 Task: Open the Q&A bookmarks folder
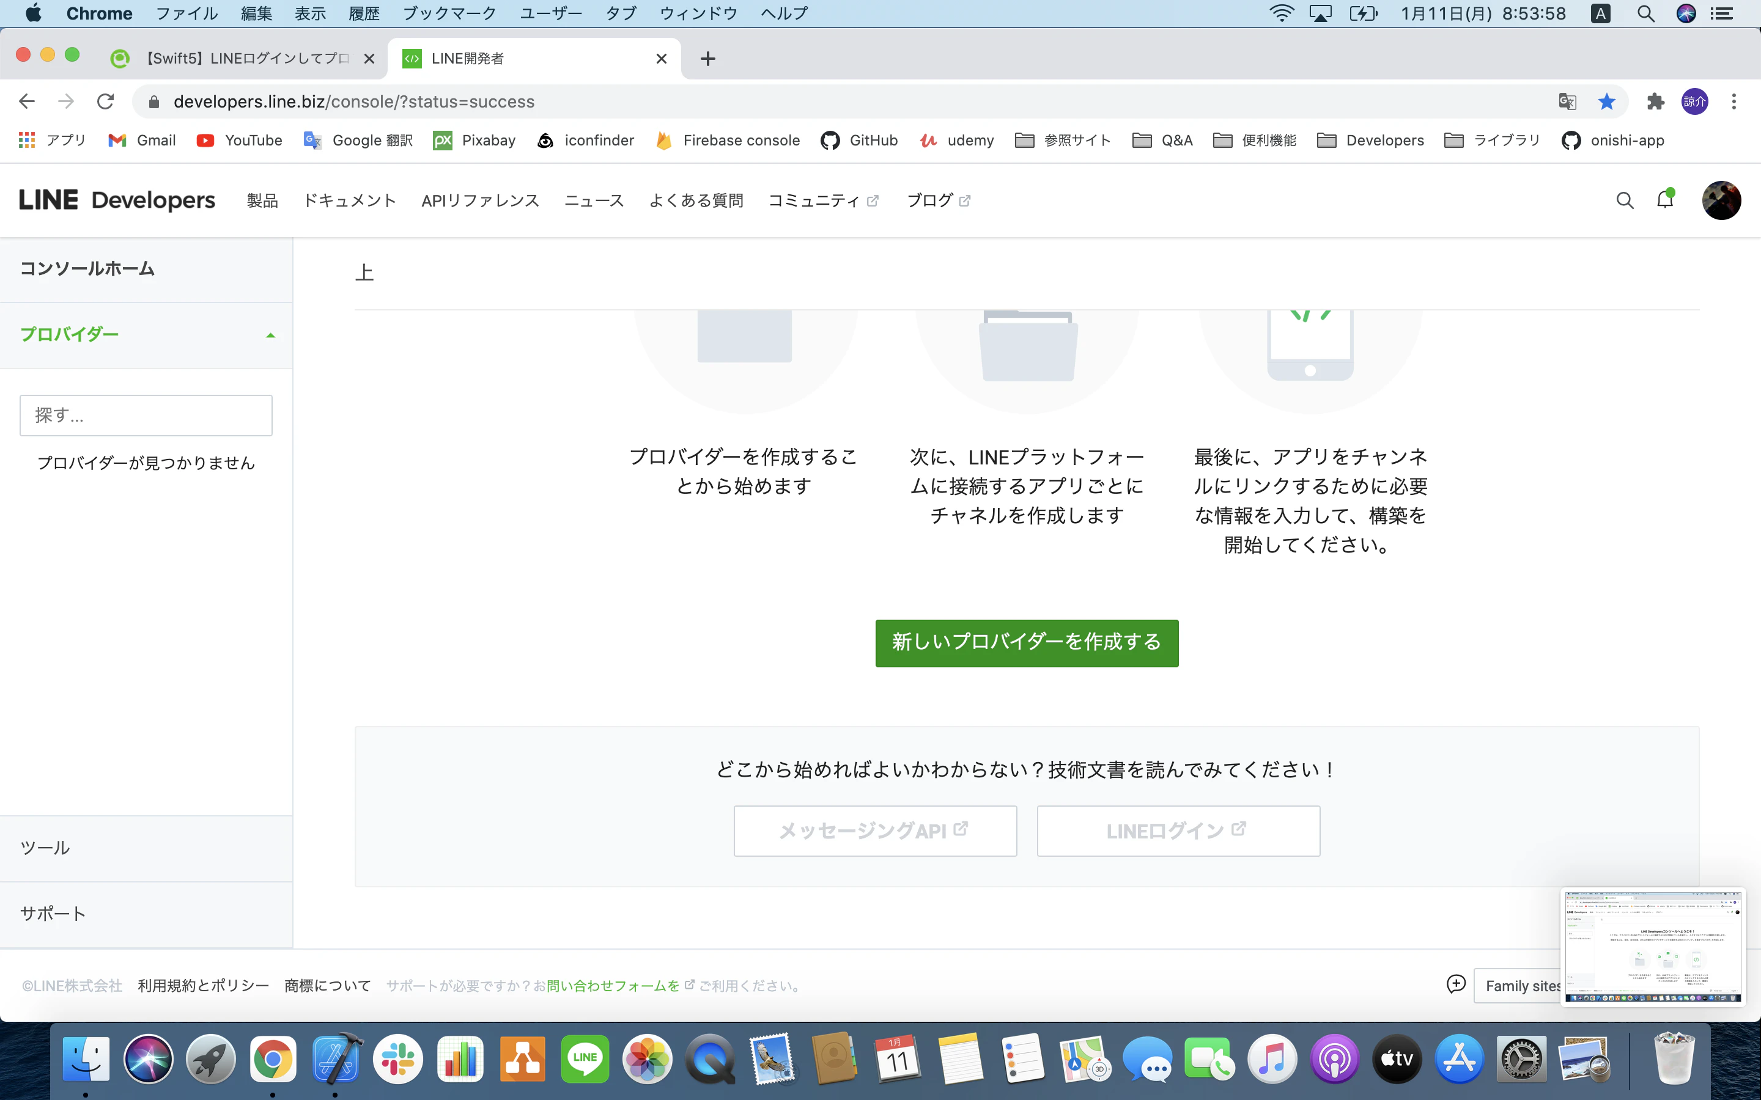tap(1162, 141)
